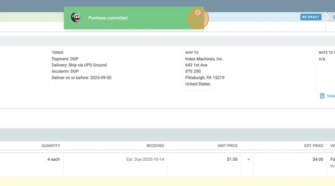Image resolution: width=335 pixels, height=186 pixels.
Task: Click the Est. Due 2025-10-14 cell
Action: pos(145,159)
